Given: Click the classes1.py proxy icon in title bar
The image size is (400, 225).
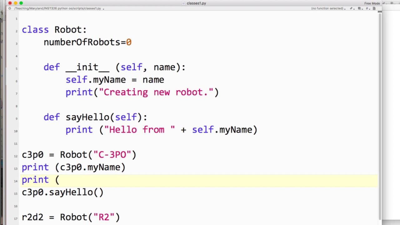Looking at the screenshot, I should (184, 3).
